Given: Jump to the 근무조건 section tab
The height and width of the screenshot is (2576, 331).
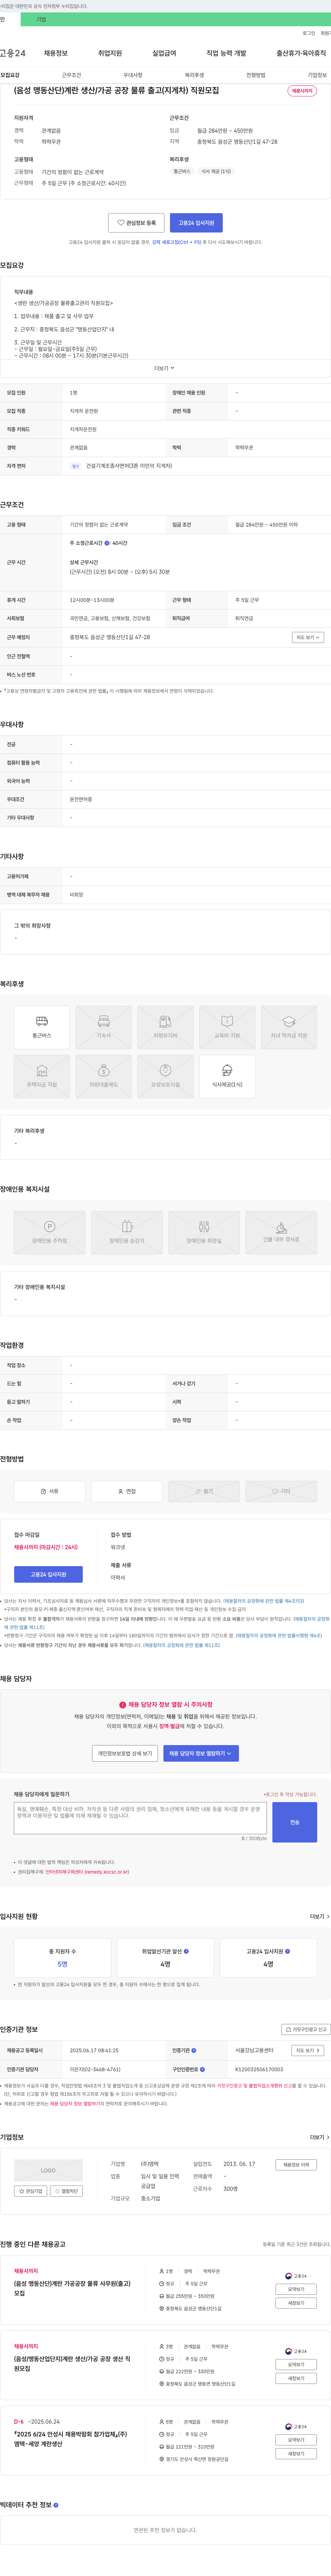Looking at the screenshot, I should click(x=72, y=75).
